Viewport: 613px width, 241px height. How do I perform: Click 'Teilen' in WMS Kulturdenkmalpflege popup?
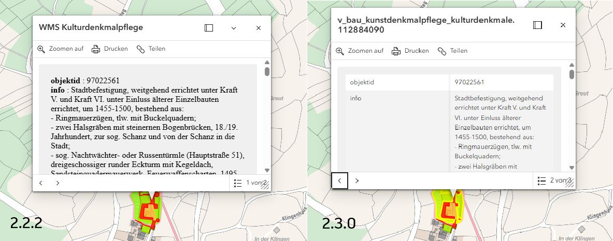coord(151,49)
